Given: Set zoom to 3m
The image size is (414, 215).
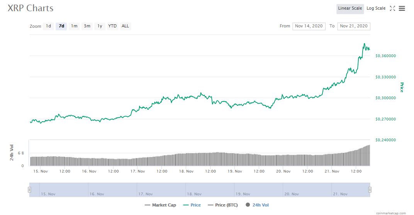Looking at the screenshot, I should (x=87, y=26).
